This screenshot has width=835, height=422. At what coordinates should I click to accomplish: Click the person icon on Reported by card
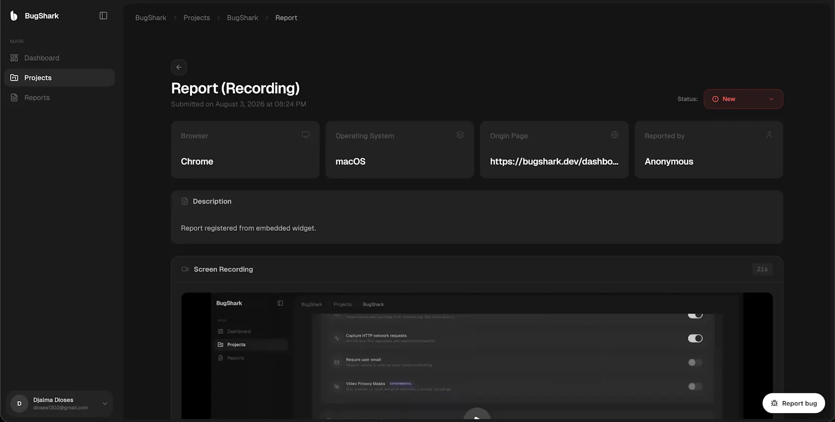pyautogui.click(x=769, y=135)
